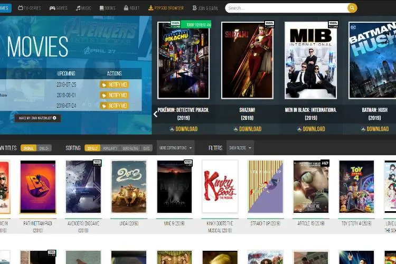The height and width of the screenshot is (264, 396).
Task: Open the Unda (2019) poster
Action: [129, 187]
